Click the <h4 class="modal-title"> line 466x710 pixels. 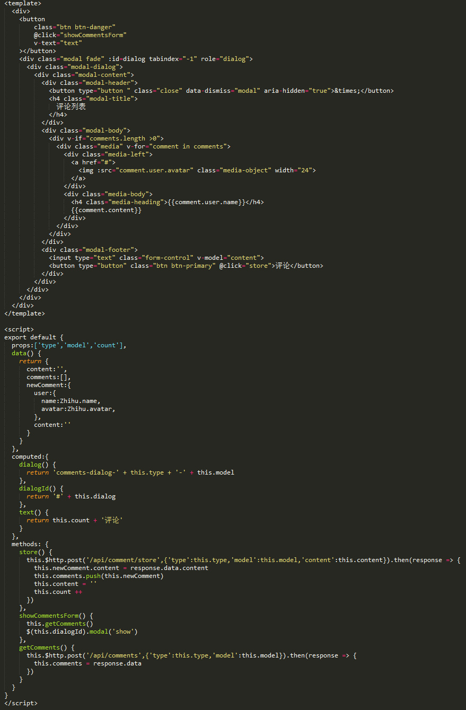coord(93,99)
